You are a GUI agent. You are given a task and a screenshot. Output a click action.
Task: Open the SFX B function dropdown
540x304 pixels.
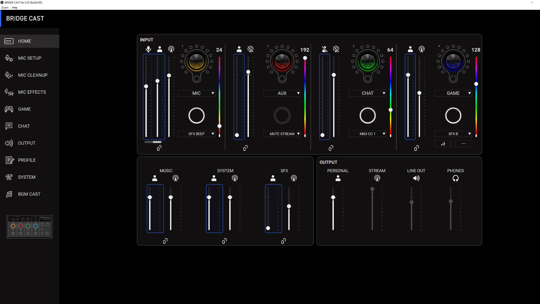point(453,134)
